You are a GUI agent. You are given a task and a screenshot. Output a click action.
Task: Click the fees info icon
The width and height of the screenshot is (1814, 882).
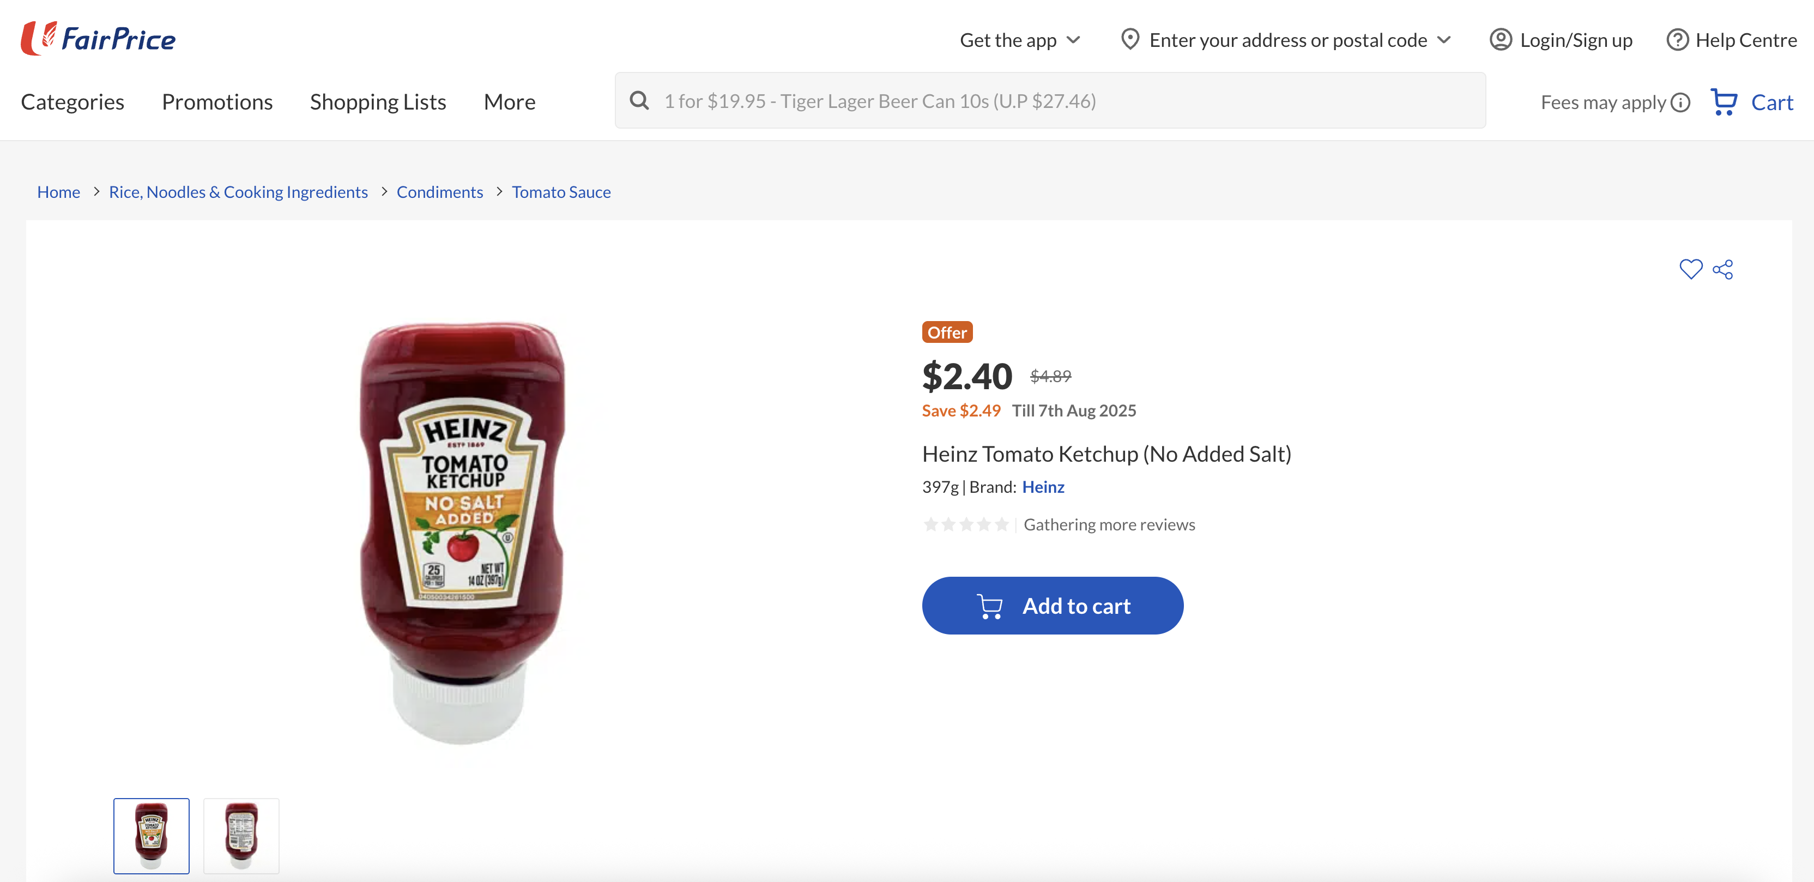click(x=1680, y=103)
